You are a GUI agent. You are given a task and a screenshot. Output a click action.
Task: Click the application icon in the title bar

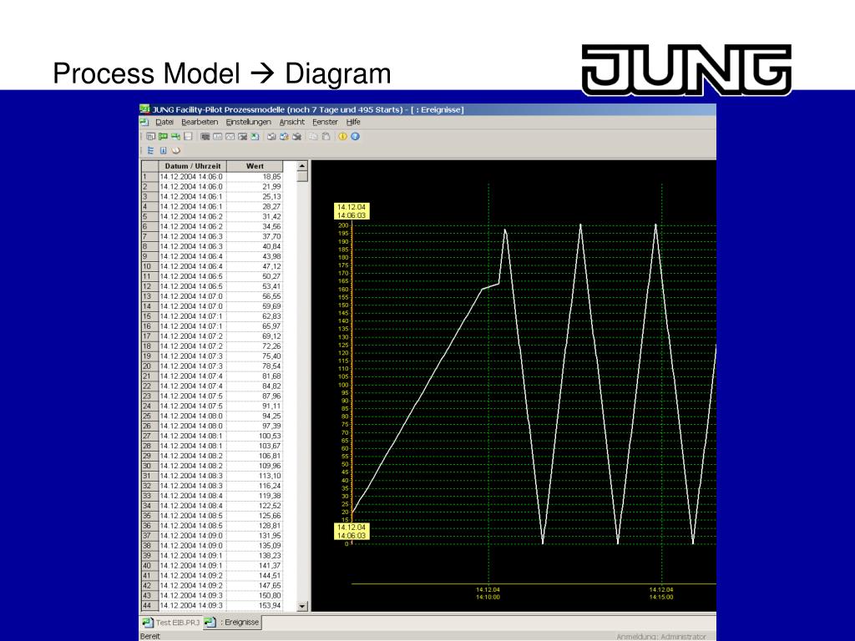[x=144, y=109]
